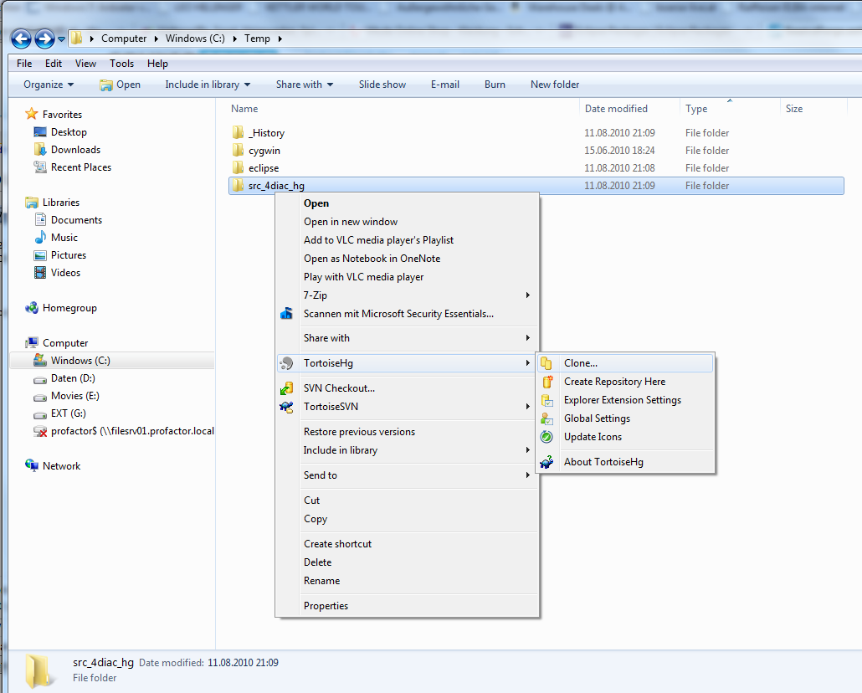
Task: Open the Tools menu
Action: 121,63
